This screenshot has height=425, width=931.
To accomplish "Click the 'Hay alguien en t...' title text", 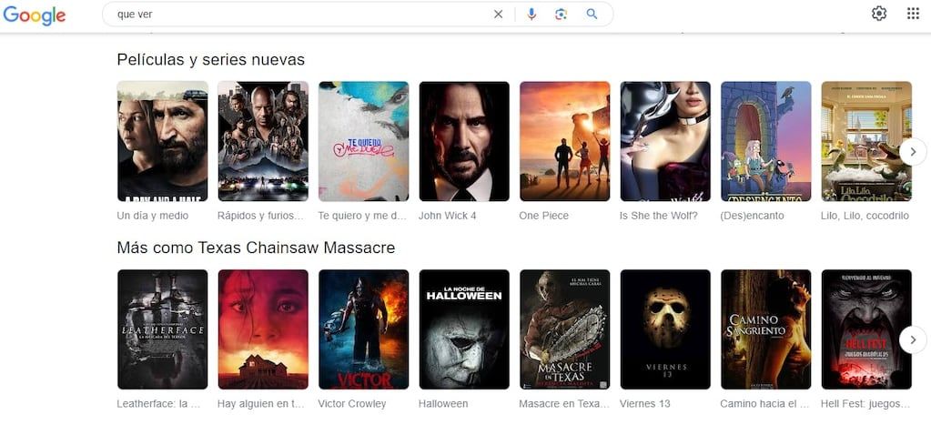I will point(260,404).
